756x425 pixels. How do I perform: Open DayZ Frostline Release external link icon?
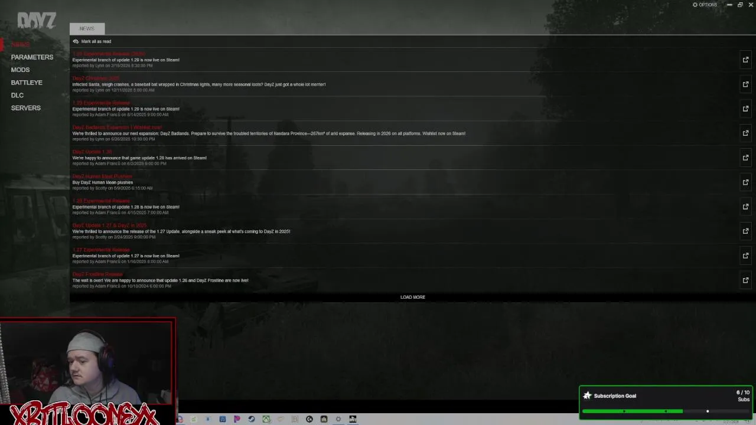coord(745,280)
